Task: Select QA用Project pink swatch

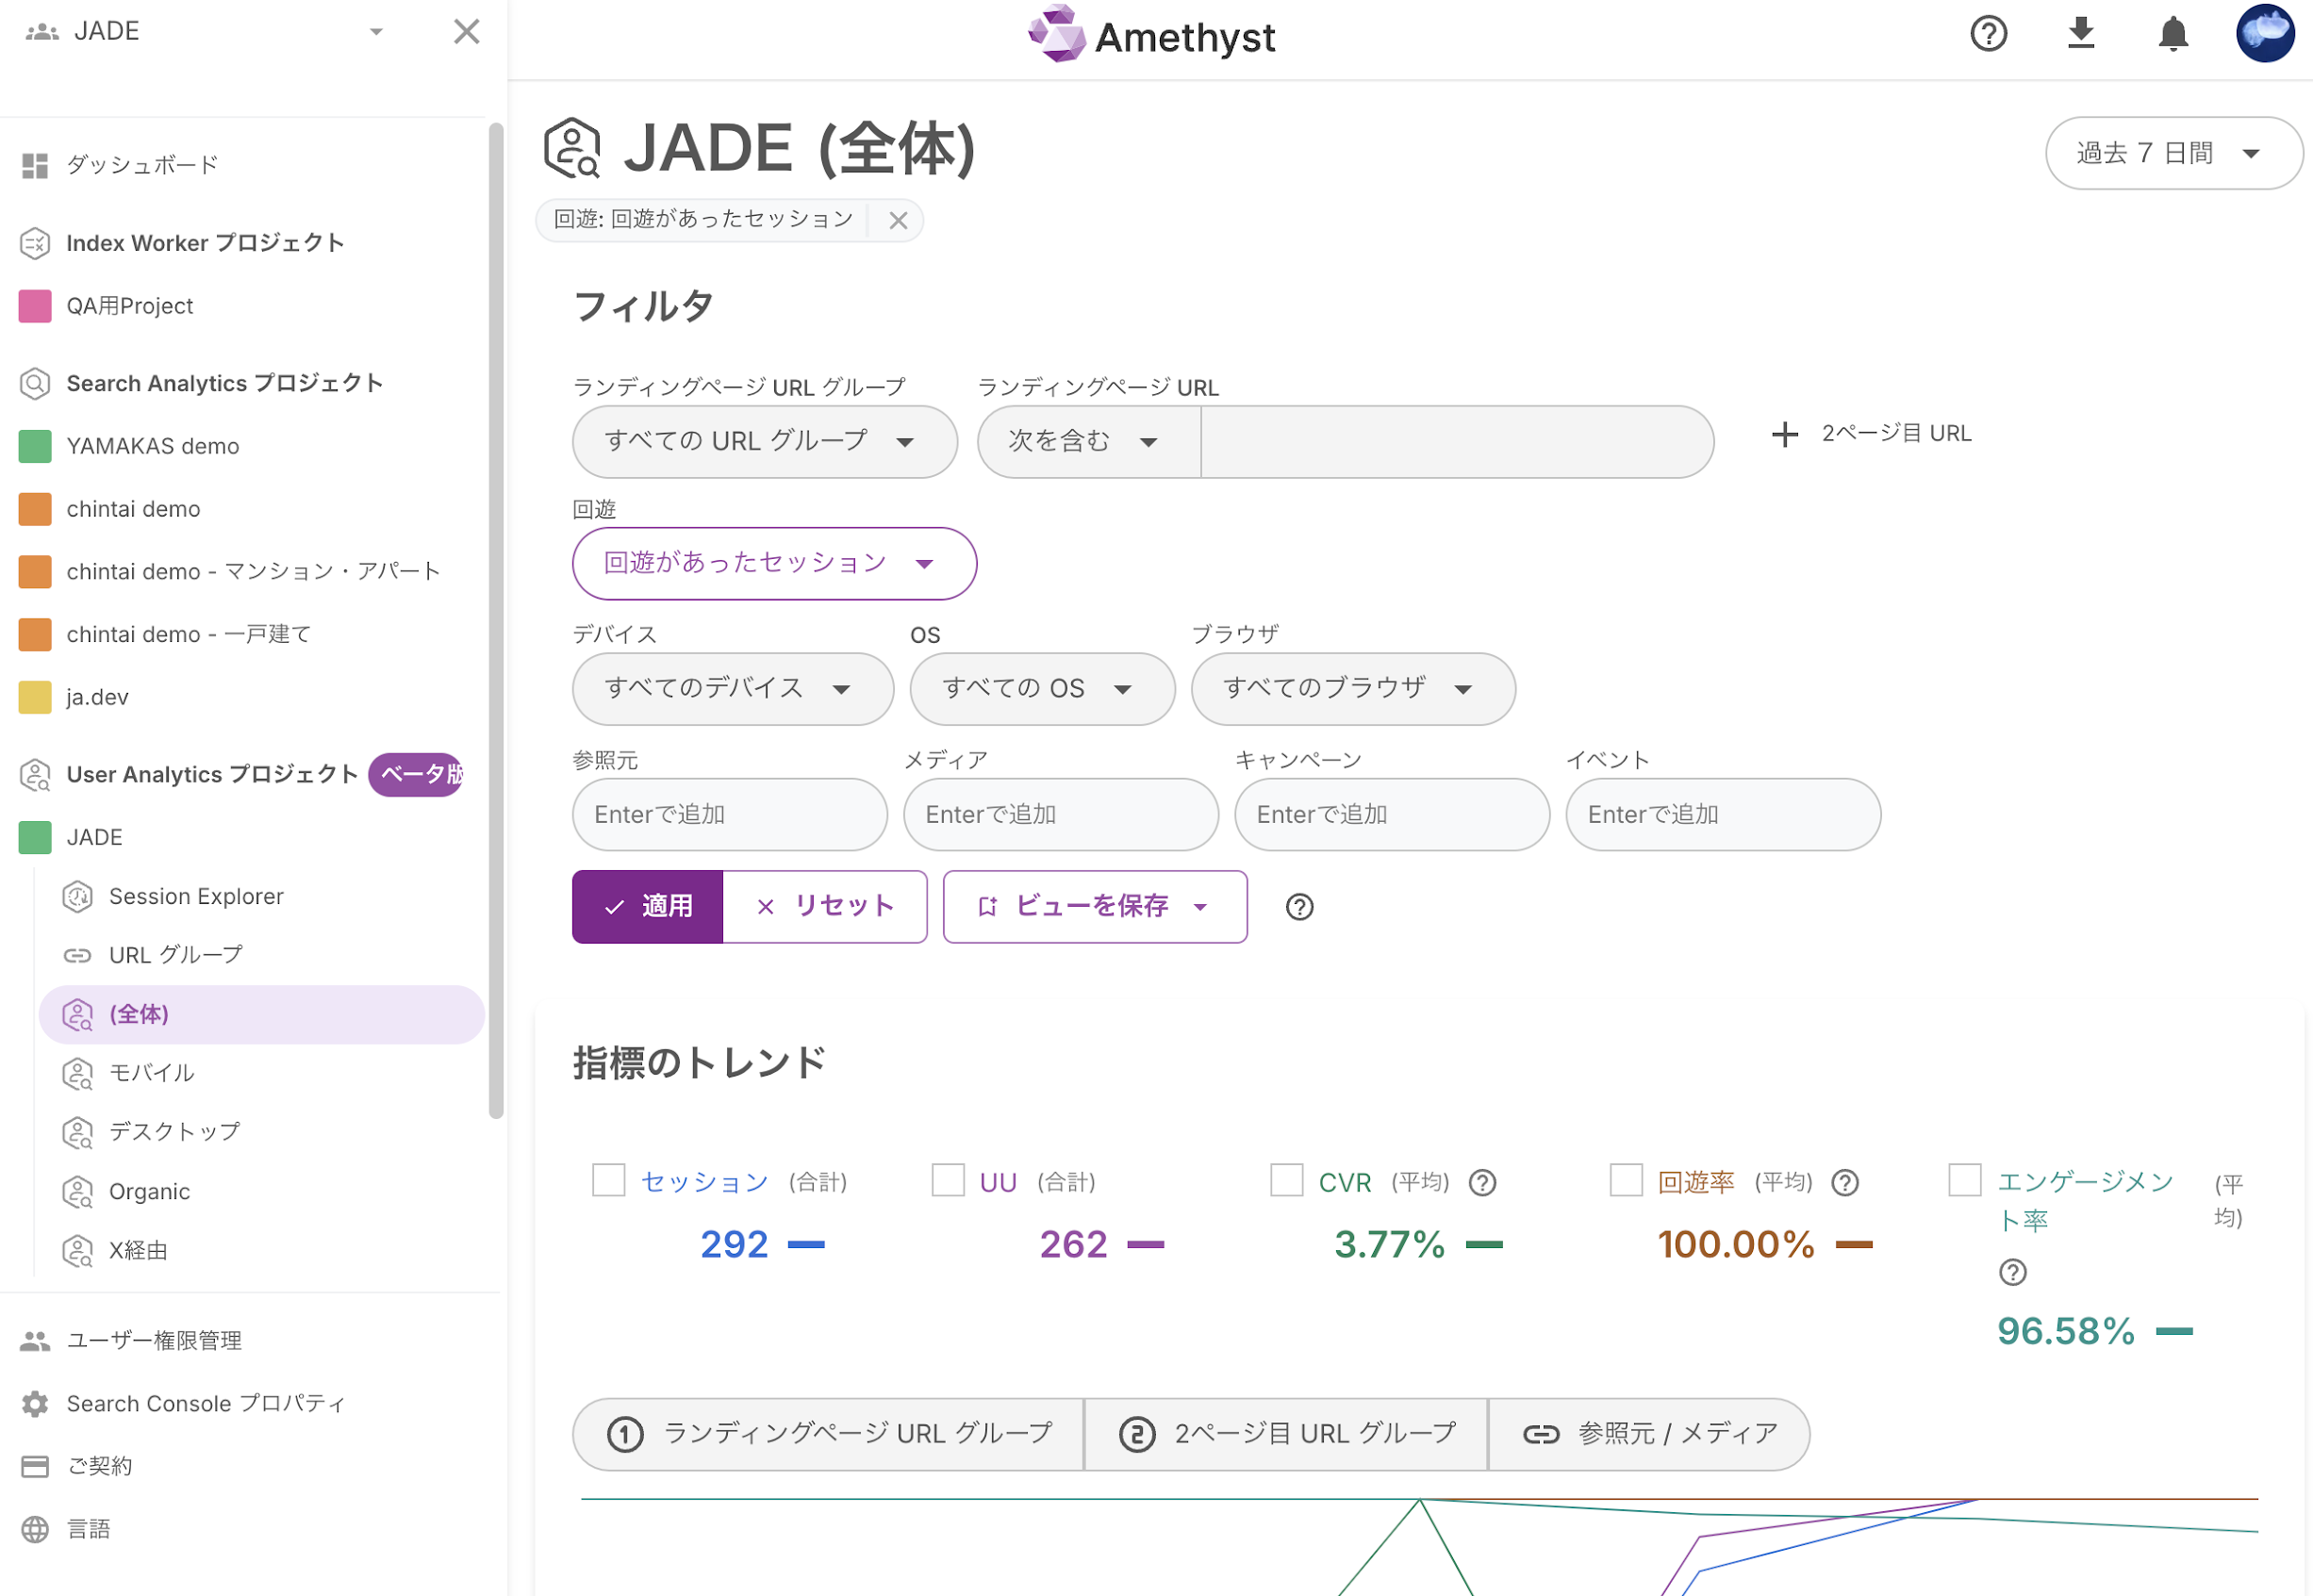Action: point(35,306)
